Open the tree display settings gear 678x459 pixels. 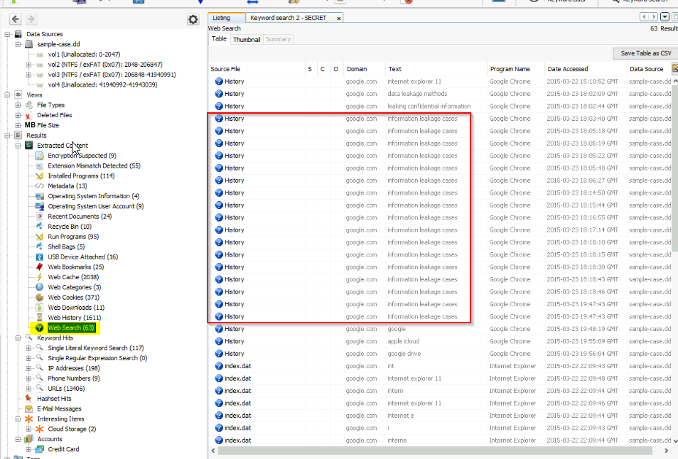193,19
